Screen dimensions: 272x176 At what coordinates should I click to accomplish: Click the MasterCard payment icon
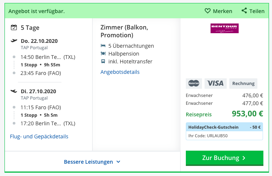tap(194, 84)
